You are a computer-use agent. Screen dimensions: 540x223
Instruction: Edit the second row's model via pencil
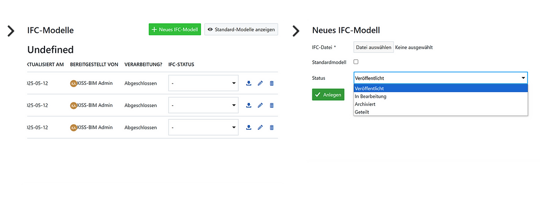pyautogui.click(x=260, y=105)
